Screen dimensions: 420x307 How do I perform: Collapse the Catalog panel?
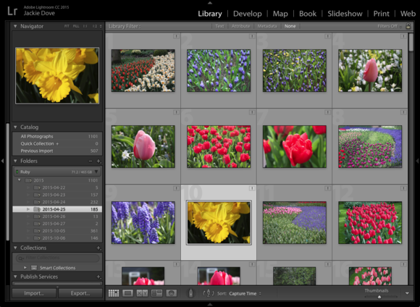15,127
